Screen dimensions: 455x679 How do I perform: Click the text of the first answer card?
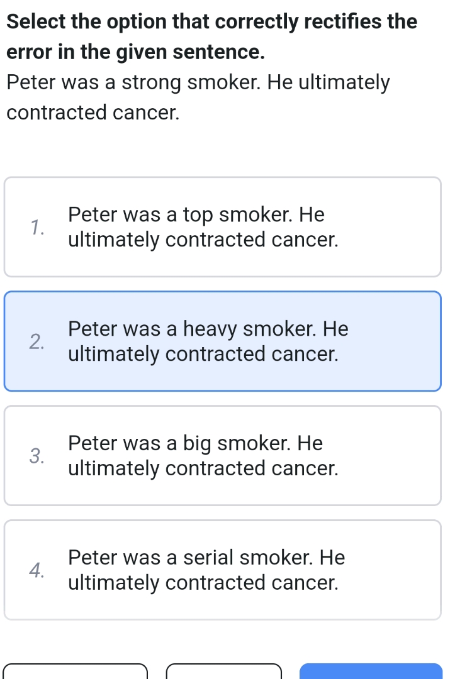click(203, 226)
